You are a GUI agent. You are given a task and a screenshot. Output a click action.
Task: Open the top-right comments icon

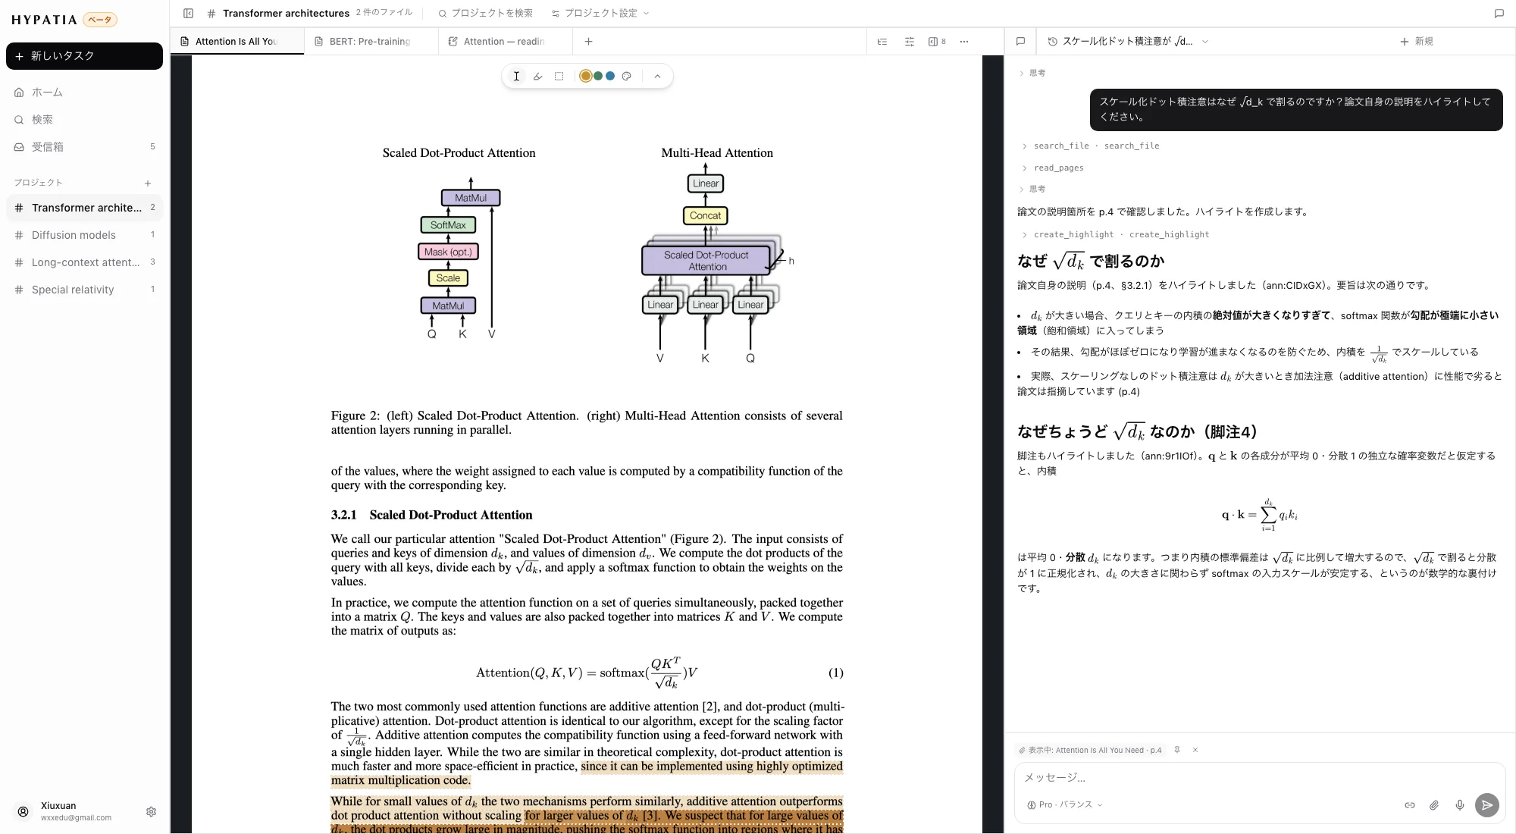pyautogui.click(x=1499, y=13)
